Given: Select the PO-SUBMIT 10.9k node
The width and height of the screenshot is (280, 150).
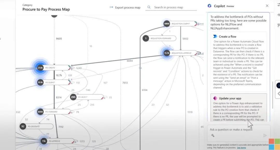Looking at the screenshot, I should coord(54,82).
